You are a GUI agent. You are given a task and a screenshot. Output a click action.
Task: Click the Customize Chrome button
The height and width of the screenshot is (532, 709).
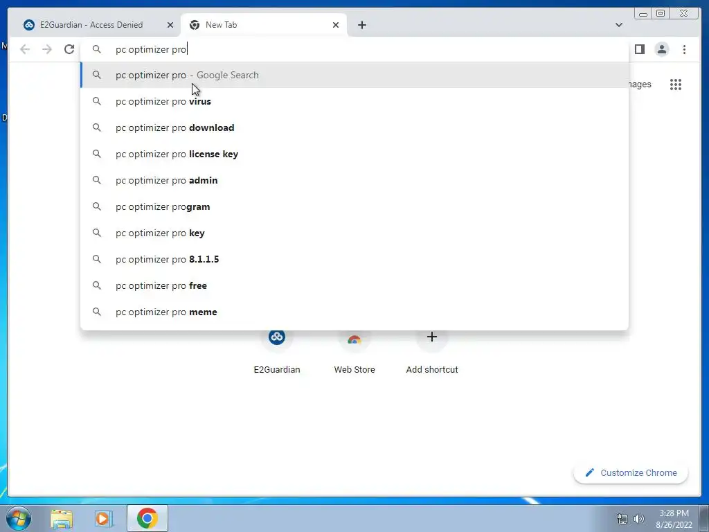[631, 472]
